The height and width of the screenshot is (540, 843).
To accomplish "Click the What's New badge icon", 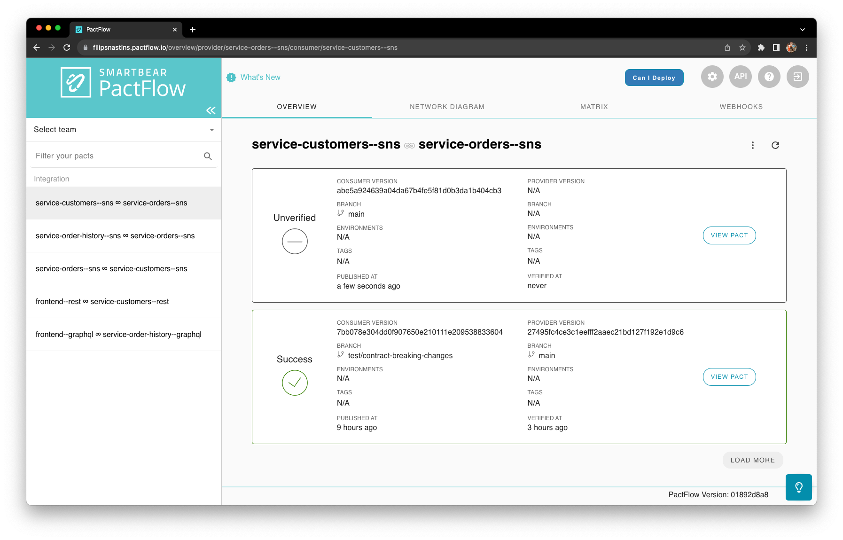I will click(x=231, y=78).
